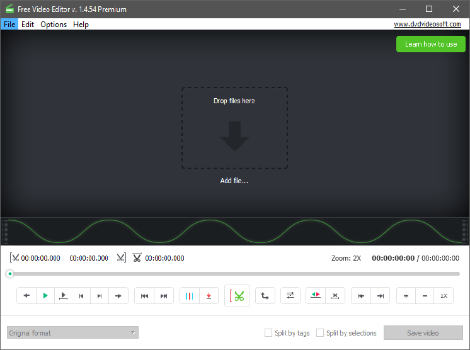Minimize the Free Video Editor window
This screenshot has width=470, height=350.
click(403, 9)
